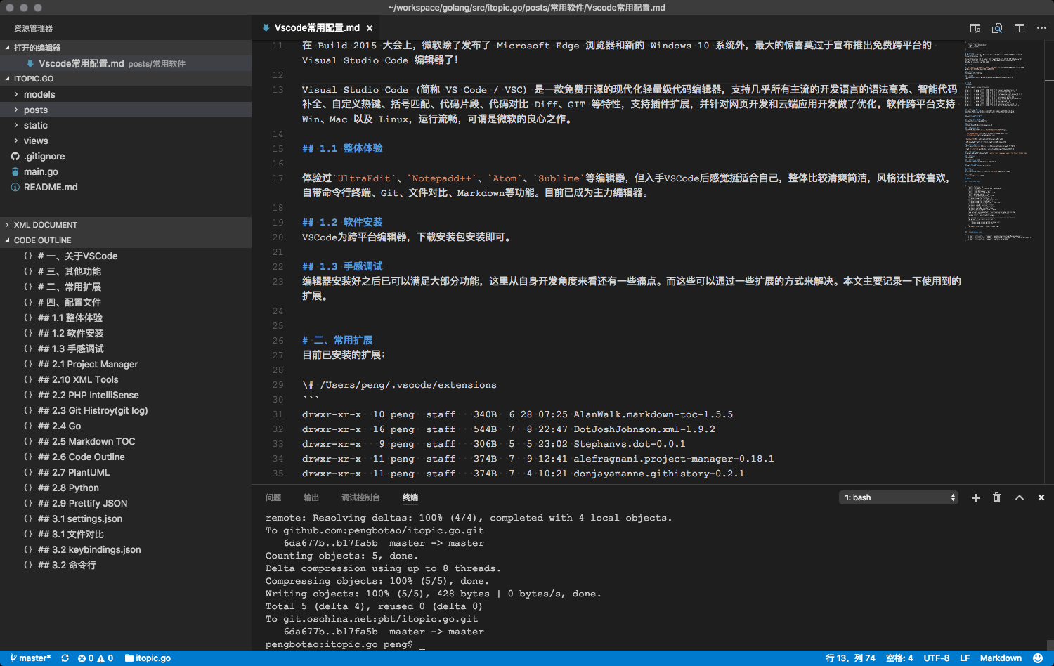Expand the views folder
Screen dimensions: 1054x666
pos(16,141)
